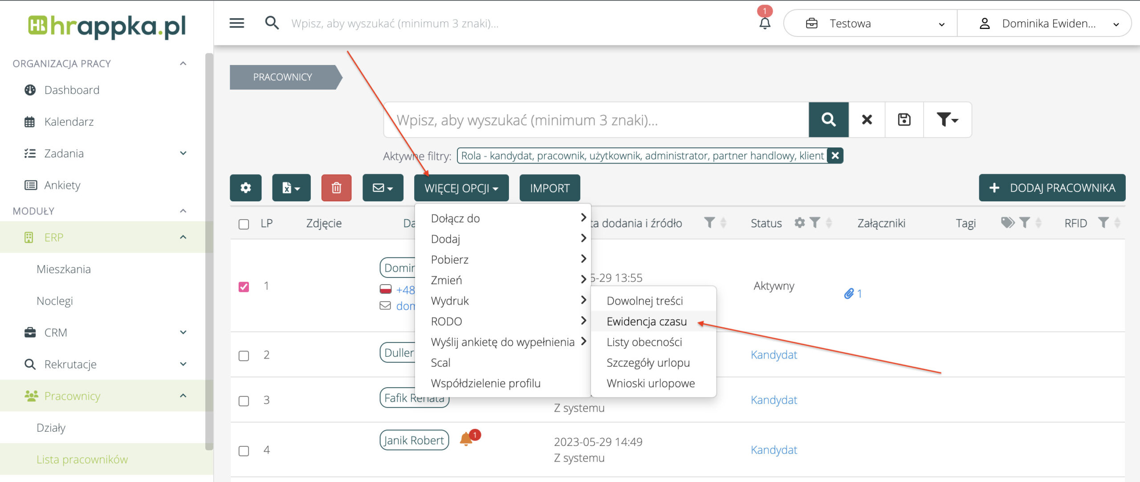Screen dimensions: 1140x482
Task: Open the filter funnel dropdown
Action: point(947,119)
